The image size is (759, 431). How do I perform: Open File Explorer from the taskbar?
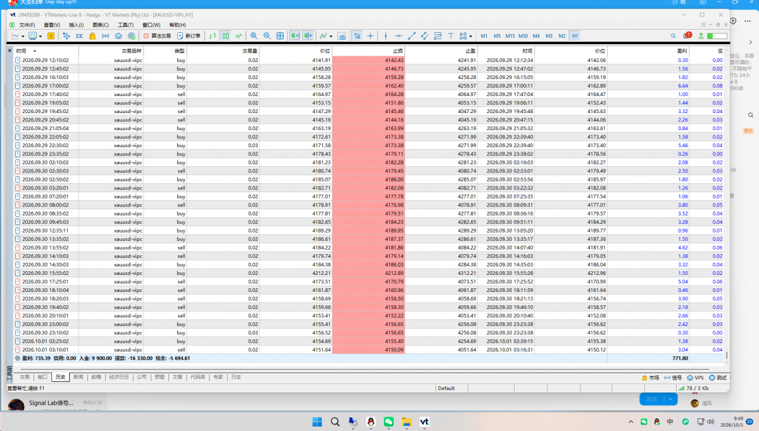click(406, 422)
